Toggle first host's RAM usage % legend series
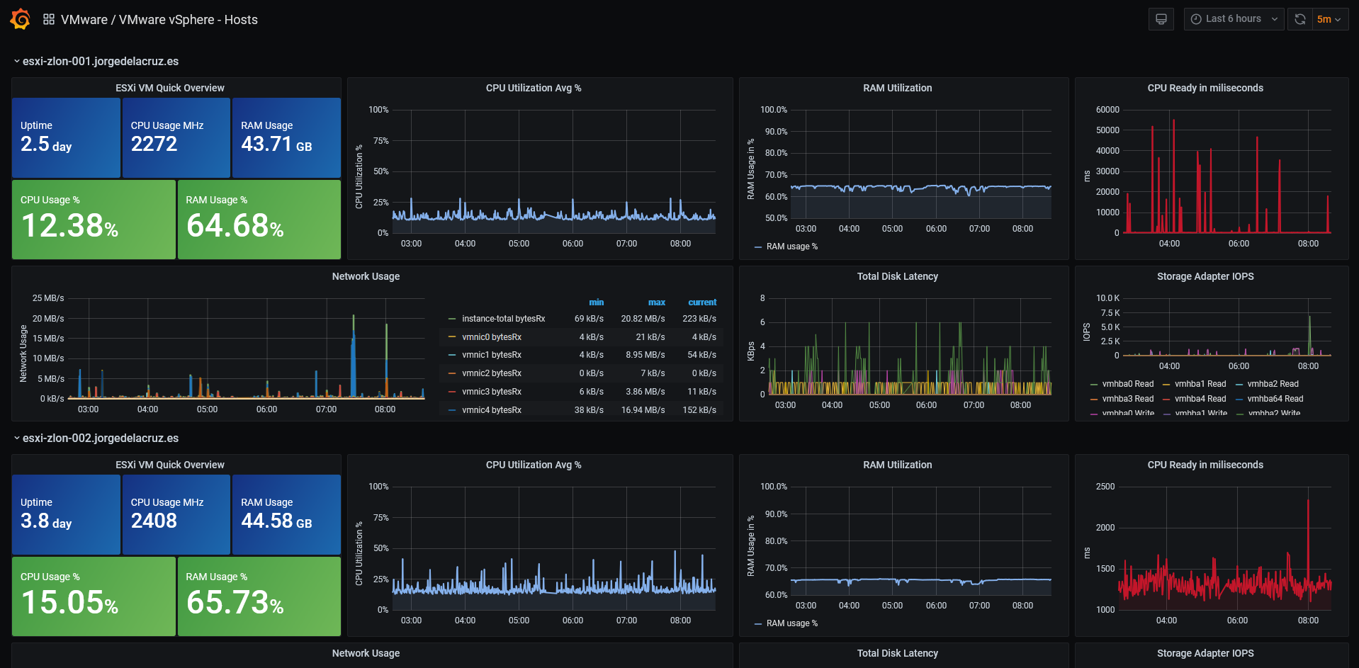This screenshot has width=1359, height=668. click(791, 247)
